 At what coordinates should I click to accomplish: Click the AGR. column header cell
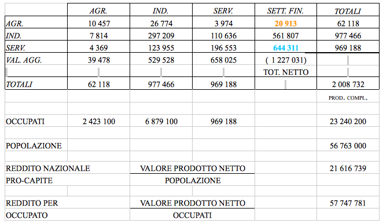pyautogui.click(x=98, y=11)
